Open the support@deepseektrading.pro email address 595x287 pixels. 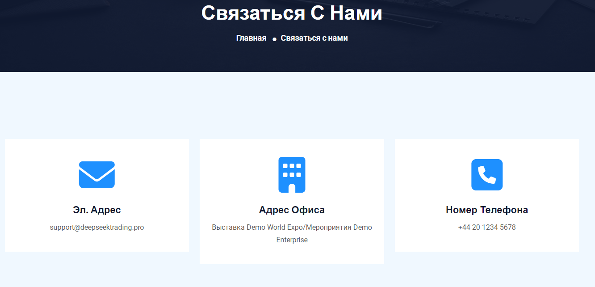pyautogui.click(x=97, y=227)
